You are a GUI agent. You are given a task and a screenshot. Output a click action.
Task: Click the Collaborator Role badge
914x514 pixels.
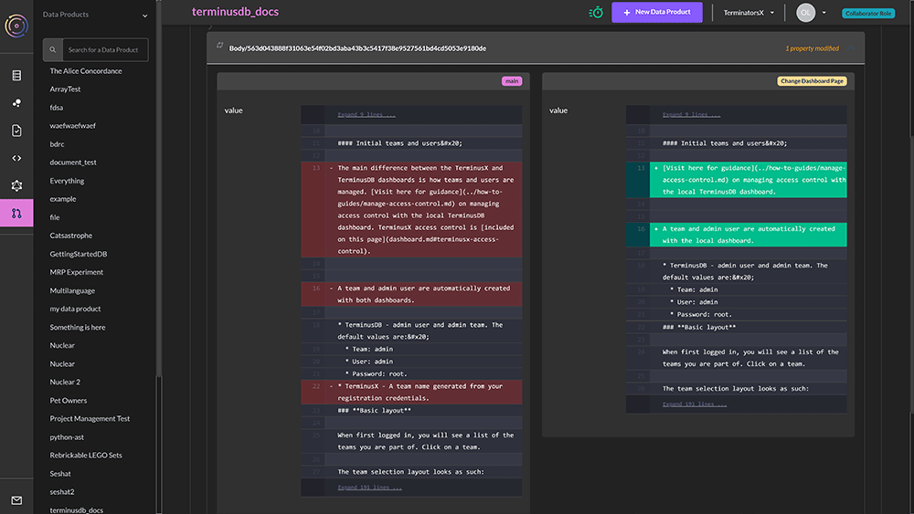pyautogui.click(x=868, y=14)
